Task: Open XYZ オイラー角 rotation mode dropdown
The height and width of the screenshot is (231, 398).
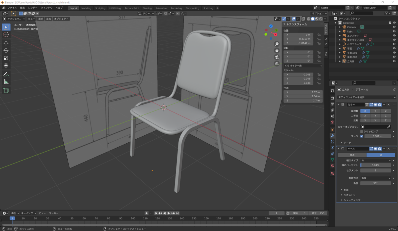Action: click(x=303, y=66)
